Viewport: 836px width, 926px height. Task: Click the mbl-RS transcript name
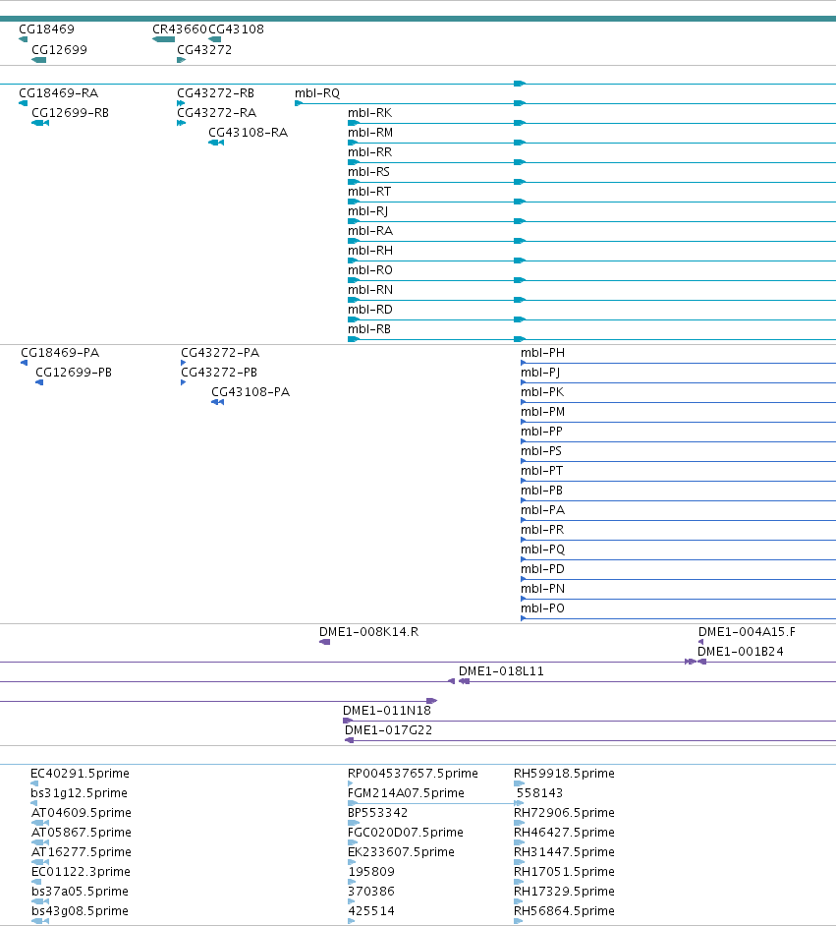(x=368, y=171)
